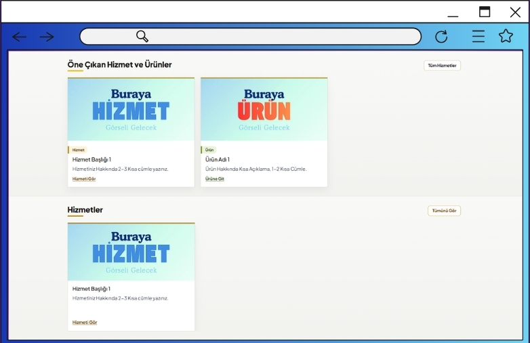Click the green Ürün tag label

(x=209, y=150)
